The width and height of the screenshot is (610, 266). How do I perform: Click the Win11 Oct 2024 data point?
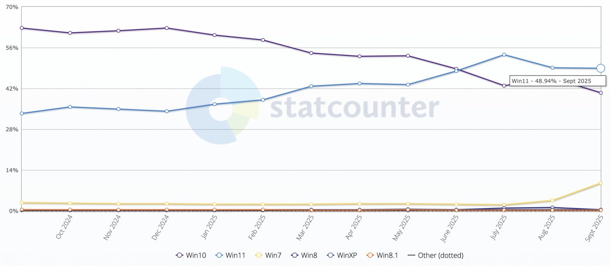(70, 107)
